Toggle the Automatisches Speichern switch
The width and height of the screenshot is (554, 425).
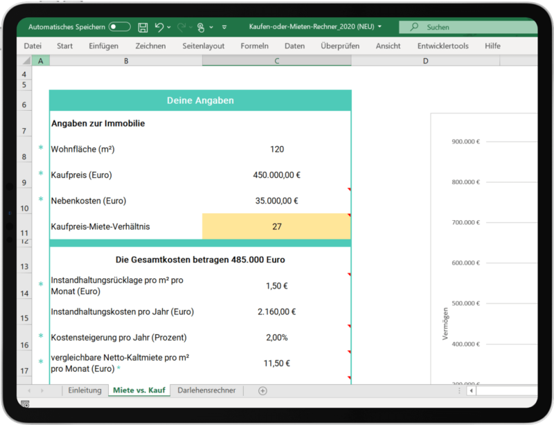(x=119, y=27)
